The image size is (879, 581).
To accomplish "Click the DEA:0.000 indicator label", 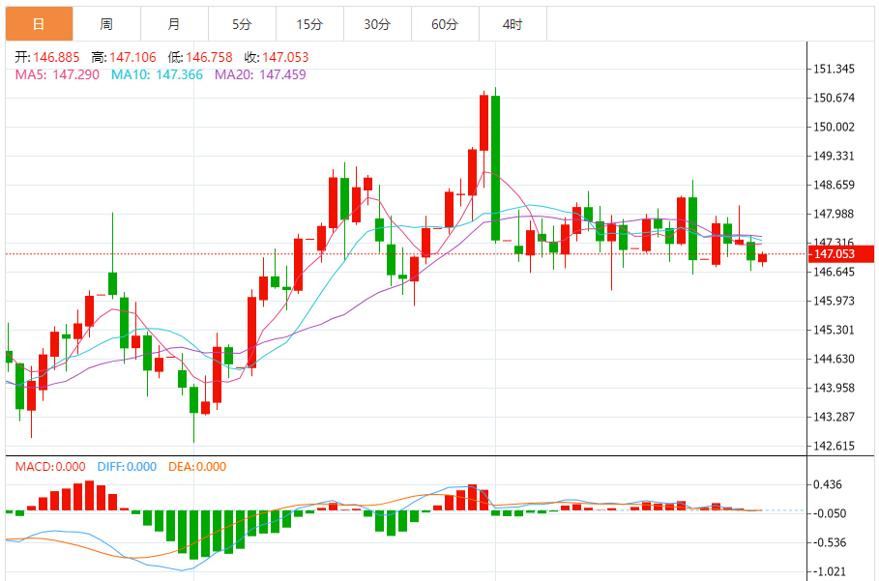I will (x=197, y=467).
